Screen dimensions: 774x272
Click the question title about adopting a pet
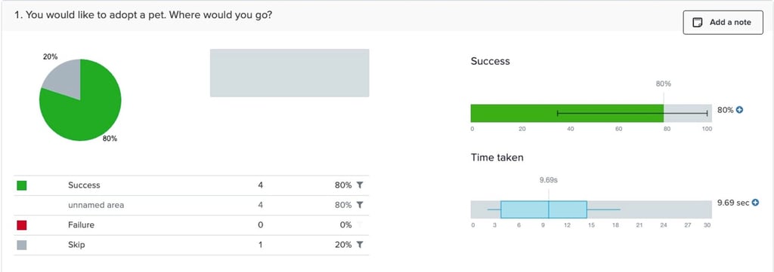[144, 15]
